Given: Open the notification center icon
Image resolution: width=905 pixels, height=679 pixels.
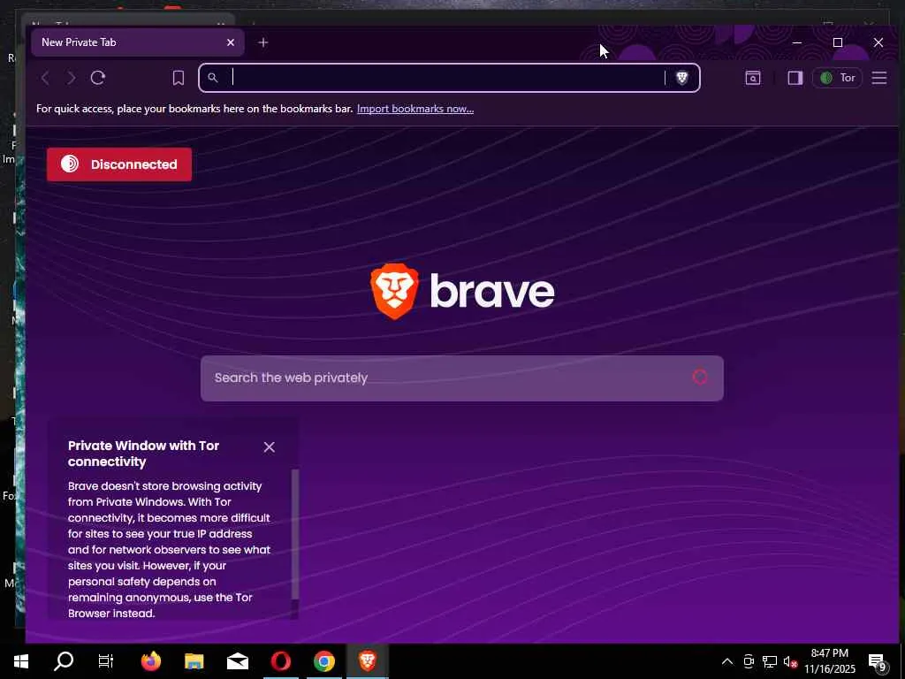Looking at the screenshot, I should (x=877, y=661).
